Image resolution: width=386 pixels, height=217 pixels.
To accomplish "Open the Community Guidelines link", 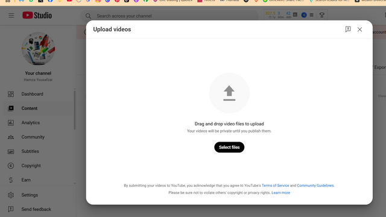I will [315, 186].
